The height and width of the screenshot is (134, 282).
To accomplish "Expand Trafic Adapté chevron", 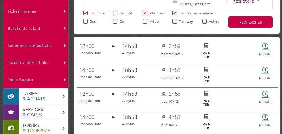I will (64, 80).
